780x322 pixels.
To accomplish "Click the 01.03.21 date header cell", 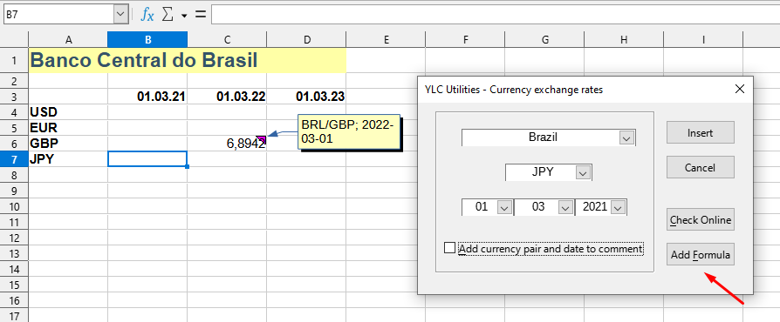I will (147, 97).
